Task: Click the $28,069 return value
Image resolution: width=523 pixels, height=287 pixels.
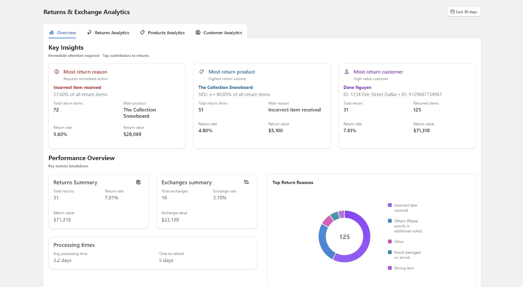Action: [x=132, y=134]
